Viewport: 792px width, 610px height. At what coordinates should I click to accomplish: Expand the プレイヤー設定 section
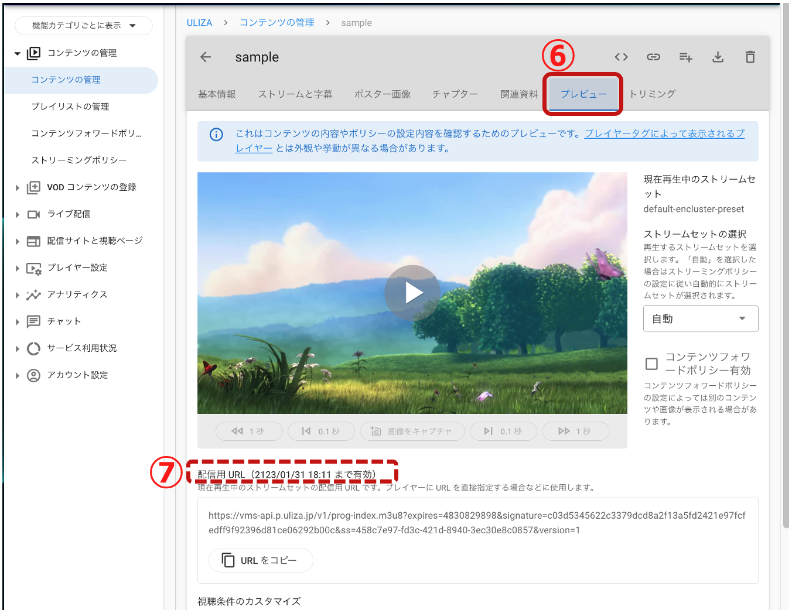click(18, 268)
